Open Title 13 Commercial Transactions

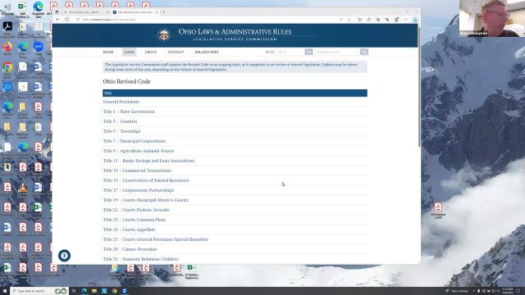pyautogui.click(x=137, y=170)
